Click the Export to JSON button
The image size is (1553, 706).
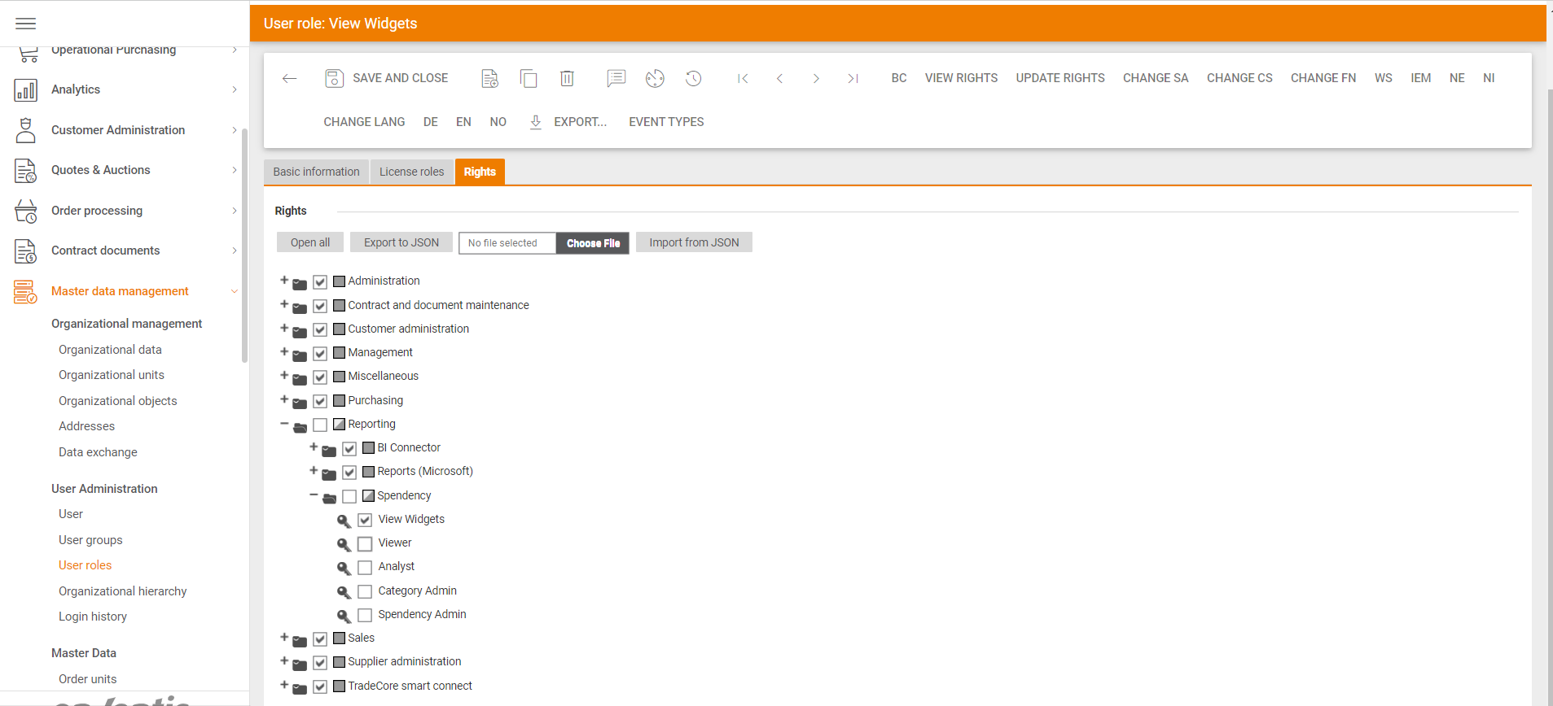point(401,242)
